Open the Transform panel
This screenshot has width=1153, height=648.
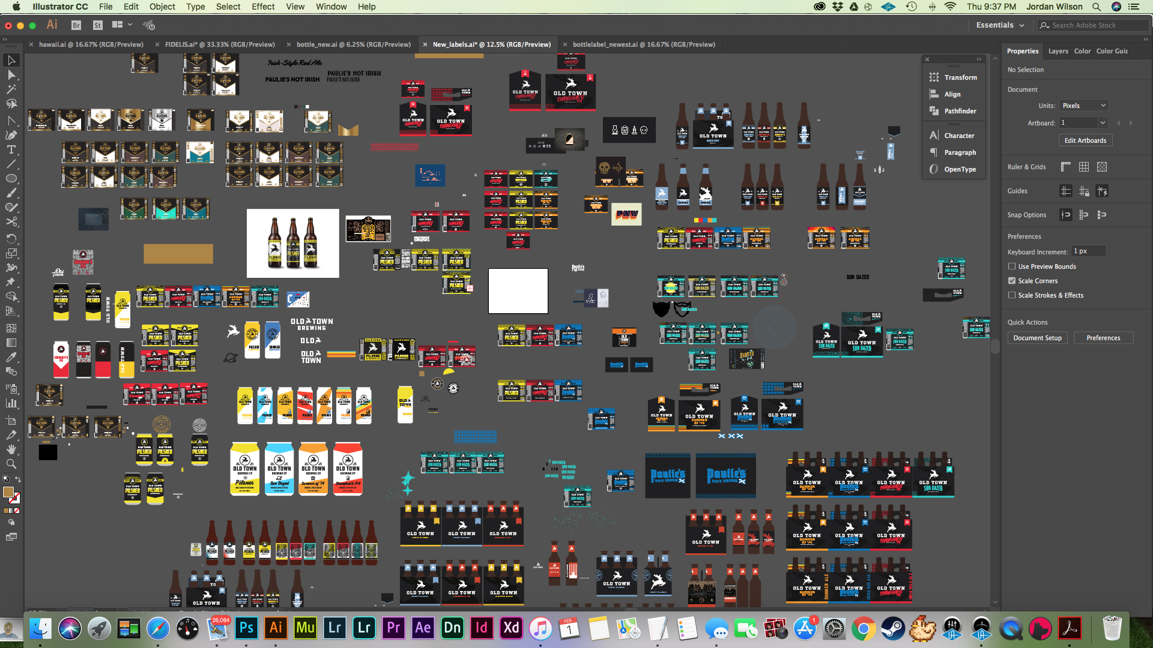[x=954, y=77]
